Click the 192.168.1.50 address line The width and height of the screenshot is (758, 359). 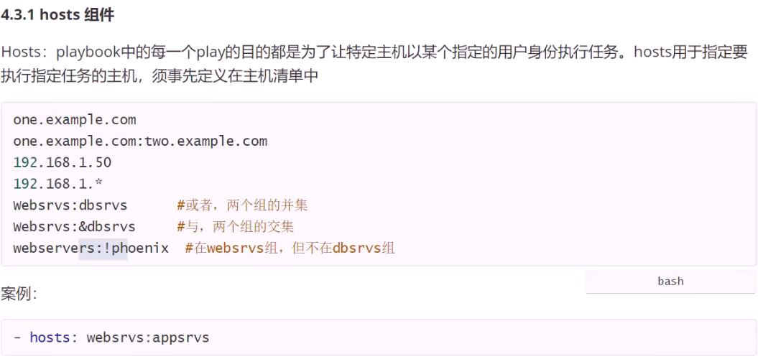pyautogui.click(x=63, y=162)
